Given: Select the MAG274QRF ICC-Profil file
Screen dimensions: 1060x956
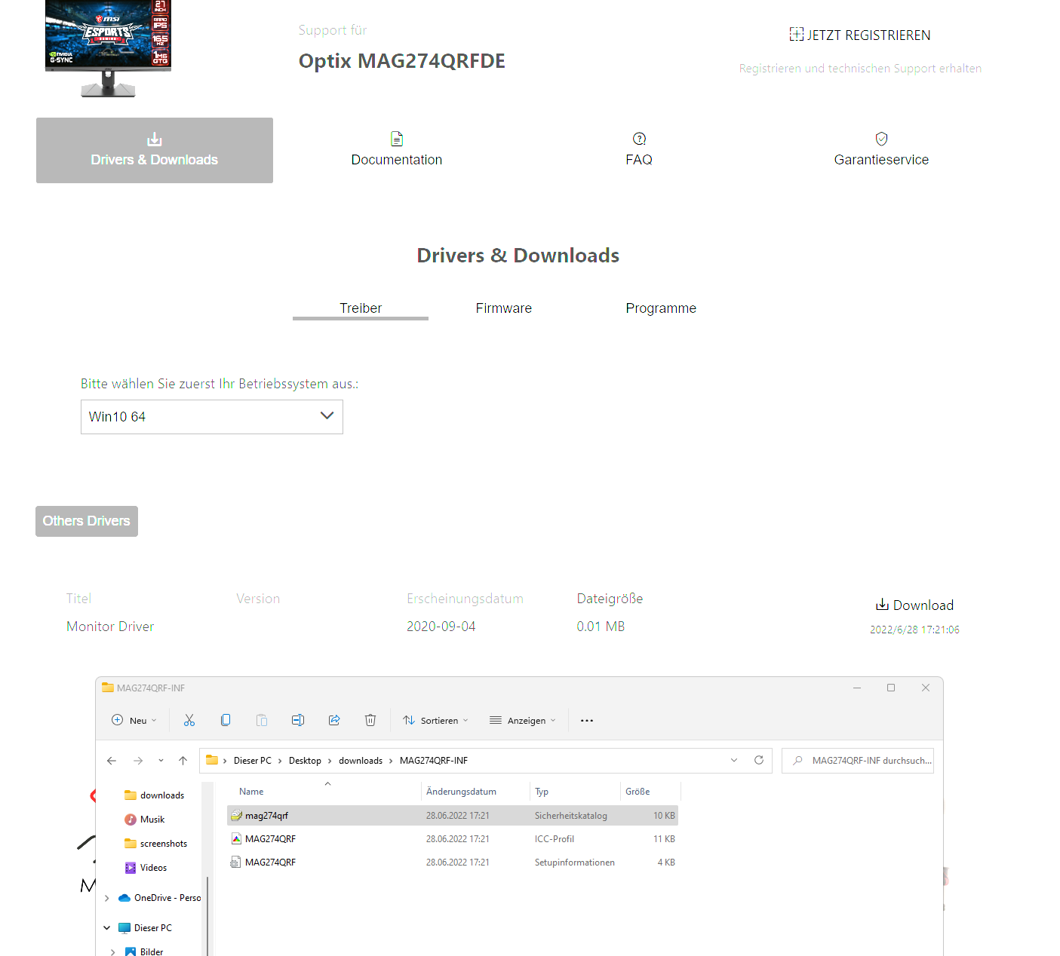Looking at the screenshot, I should point(453,839).
